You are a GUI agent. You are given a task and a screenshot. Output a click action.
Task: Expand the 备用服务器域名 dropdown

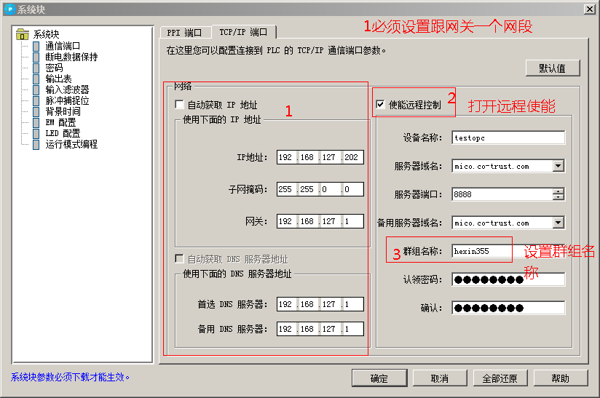point(558,223)
